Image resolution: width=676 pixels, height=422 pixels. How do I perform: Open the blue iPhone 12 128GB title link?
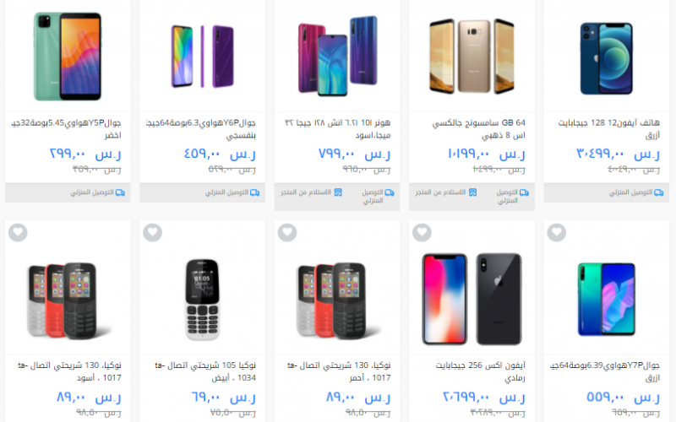pyautogui.click(x=608, y=129)
